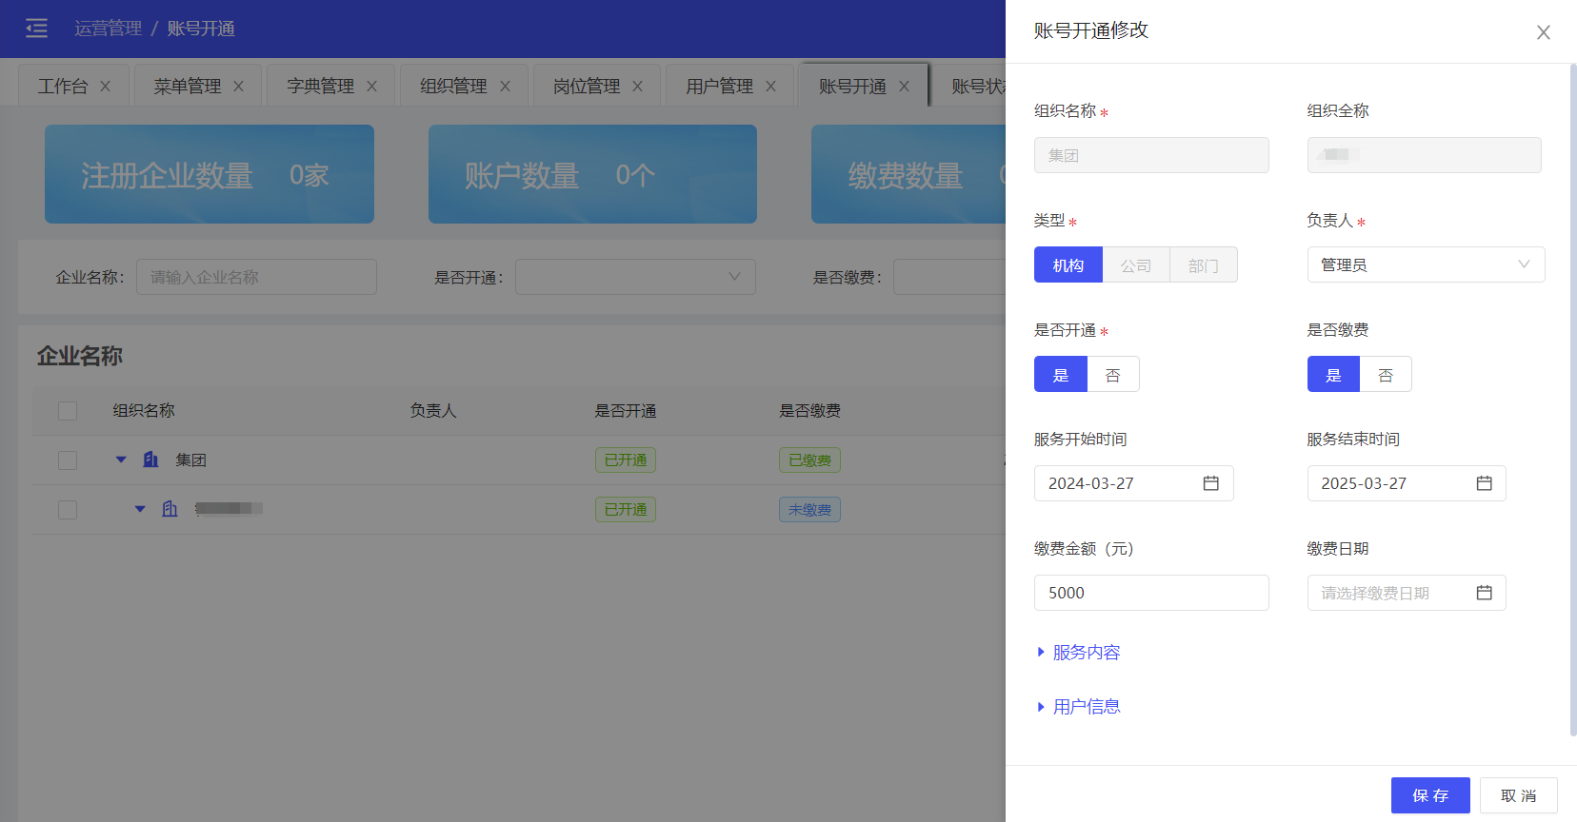Screen dimensions: 1577x822
Task: Click the 是否开通 column header
Action: 626,411
